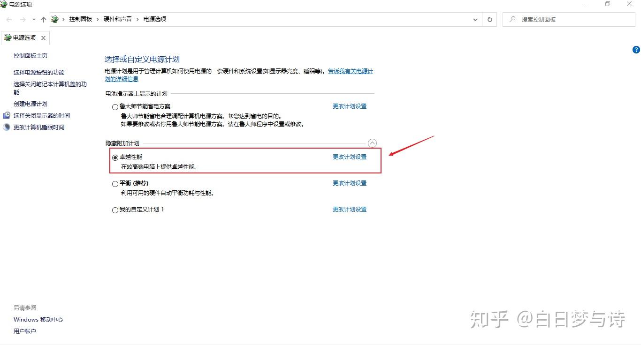Open recent locations dropdown beside navigation arrows
The image size is (641, 345).
33,19
